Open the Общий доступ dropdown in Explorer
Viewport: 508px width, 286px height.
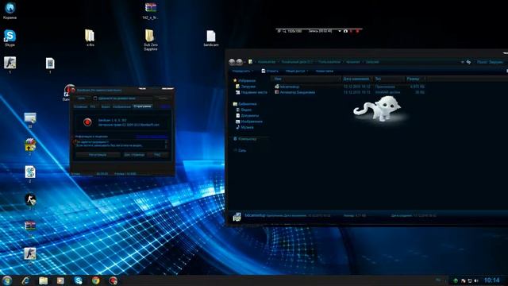(x=296, y=71)
